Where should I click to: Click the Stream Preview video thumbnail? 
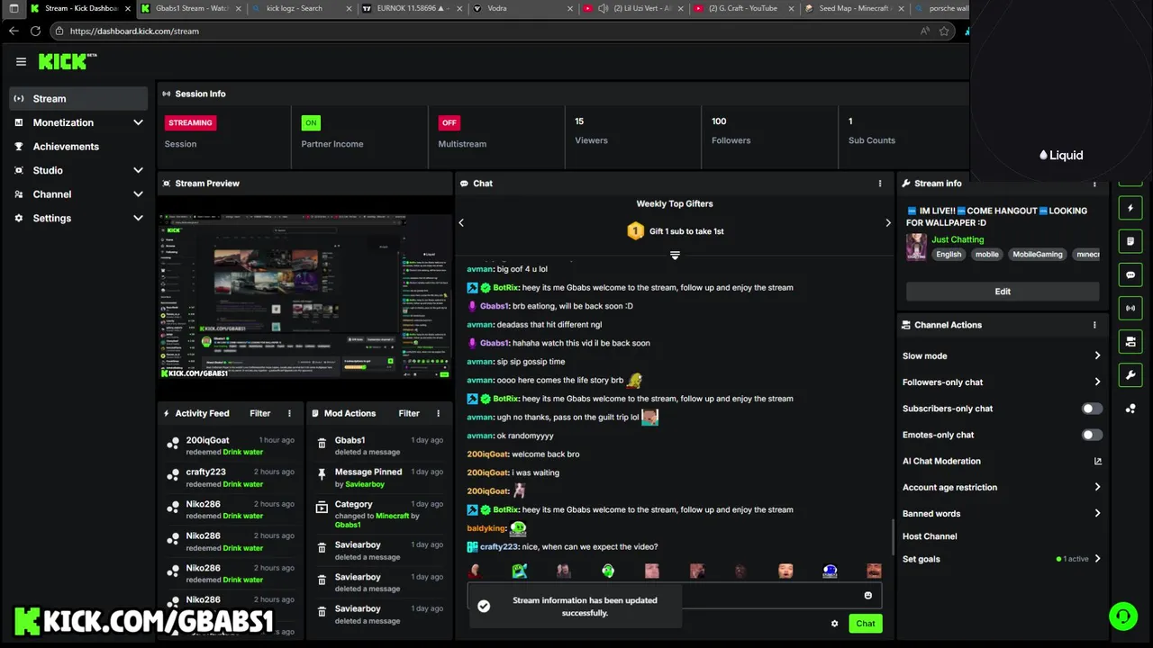point(305,296)
